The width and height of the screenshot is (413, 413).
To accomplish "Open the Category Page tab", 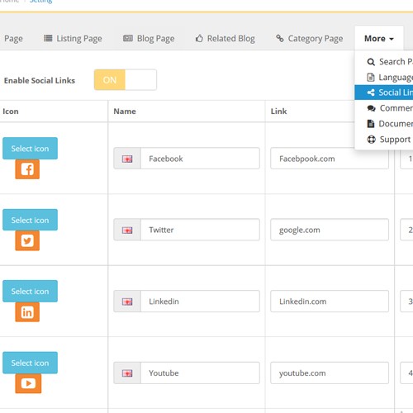I will 310,39.
